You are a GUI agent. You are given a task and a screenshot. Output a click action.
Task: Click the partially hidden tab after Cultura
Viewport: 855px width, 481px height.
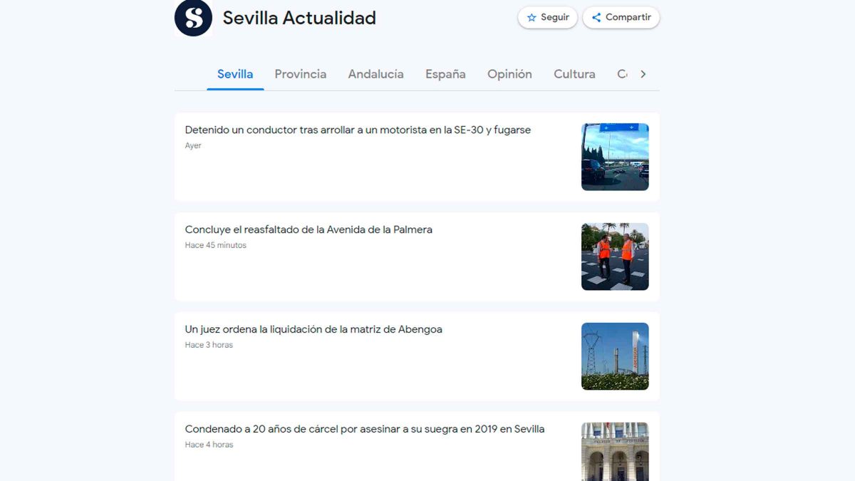(x=622, y=74)
